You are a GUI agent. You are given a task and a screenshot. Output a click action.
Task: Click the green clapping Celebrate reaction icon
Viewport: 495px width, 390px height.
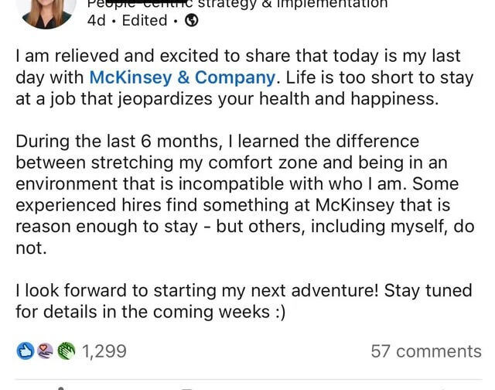point(67,351)
